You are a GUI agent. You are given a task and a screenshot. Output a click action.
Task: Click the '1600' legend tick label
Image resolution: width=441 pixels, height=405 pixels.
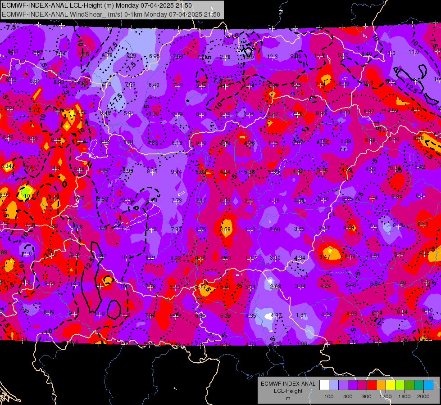[405, 396]
